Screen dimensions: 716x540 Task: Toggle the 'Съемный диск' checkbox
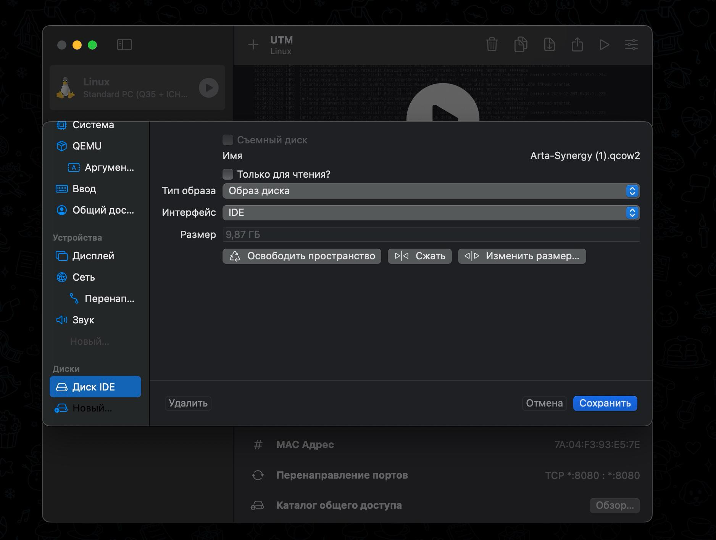point(228,140)
